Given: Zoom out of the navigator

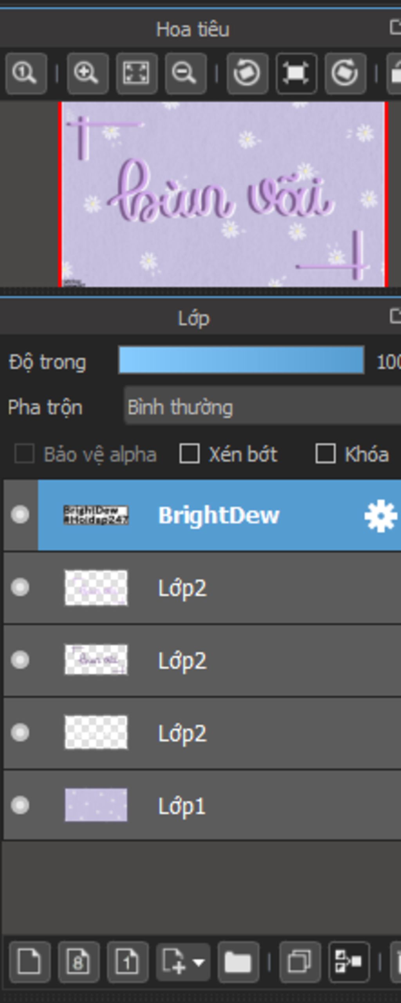Looking at the screenshot, I should (x=186, y=73).
